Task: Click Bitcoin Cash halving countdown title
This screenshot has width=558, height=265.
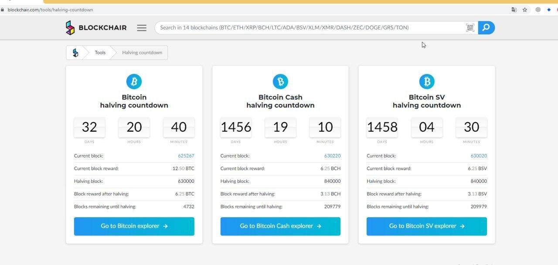Action: pos(280,101)
